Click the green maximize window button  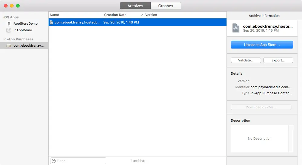click(x=18, y=6)
